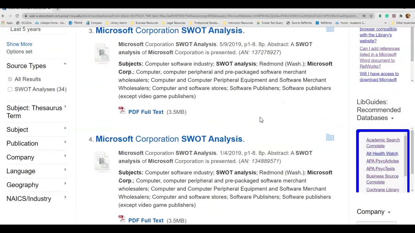Open the 'Will I have access to download Microsoft' link

point(379,77)
